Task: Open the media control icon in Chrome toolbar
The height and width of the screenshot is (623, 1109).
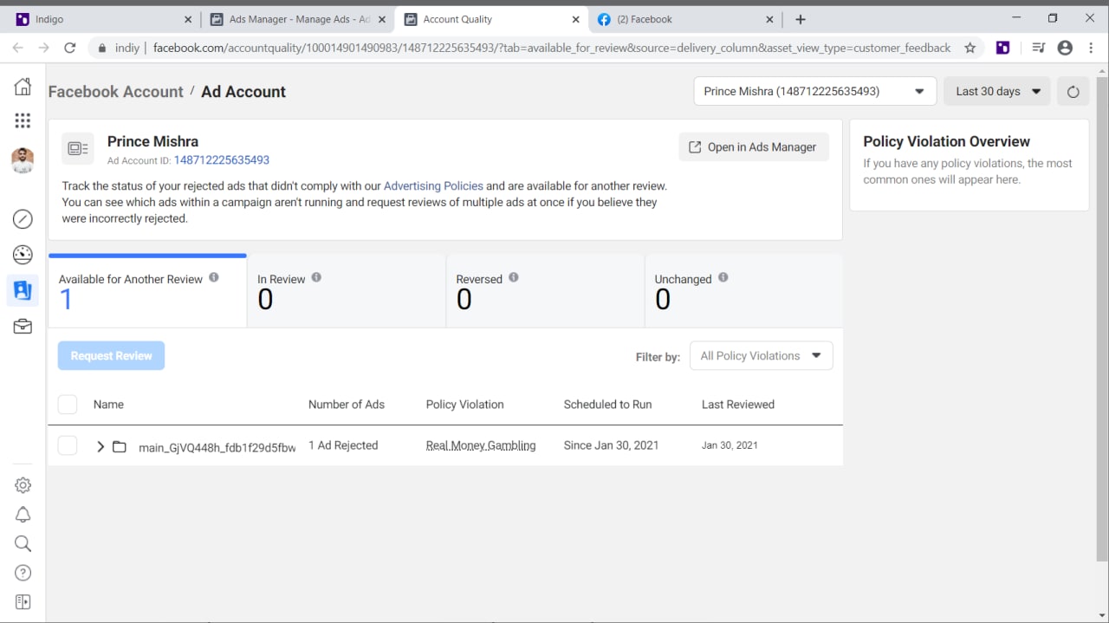Action: pyautogui.click(x=1040, y=48)
